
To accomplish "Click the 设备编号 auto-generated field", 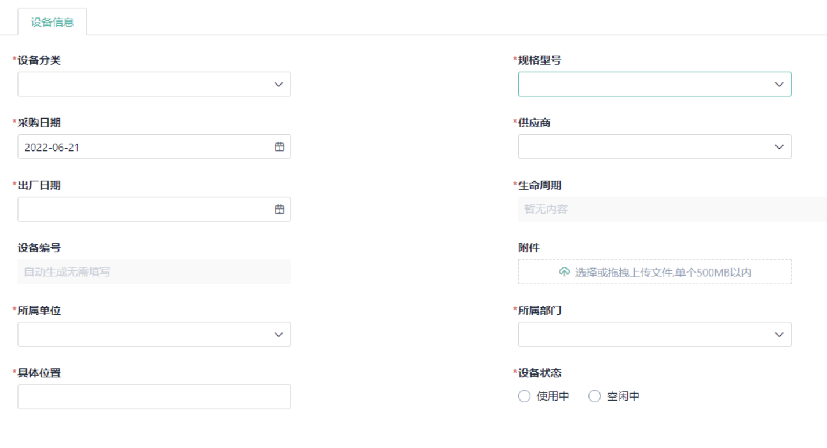I will [153, 271].
